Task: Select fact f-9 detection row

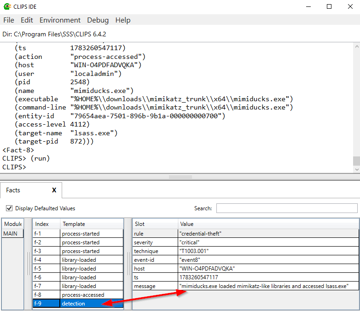Action: pos(78,303)
